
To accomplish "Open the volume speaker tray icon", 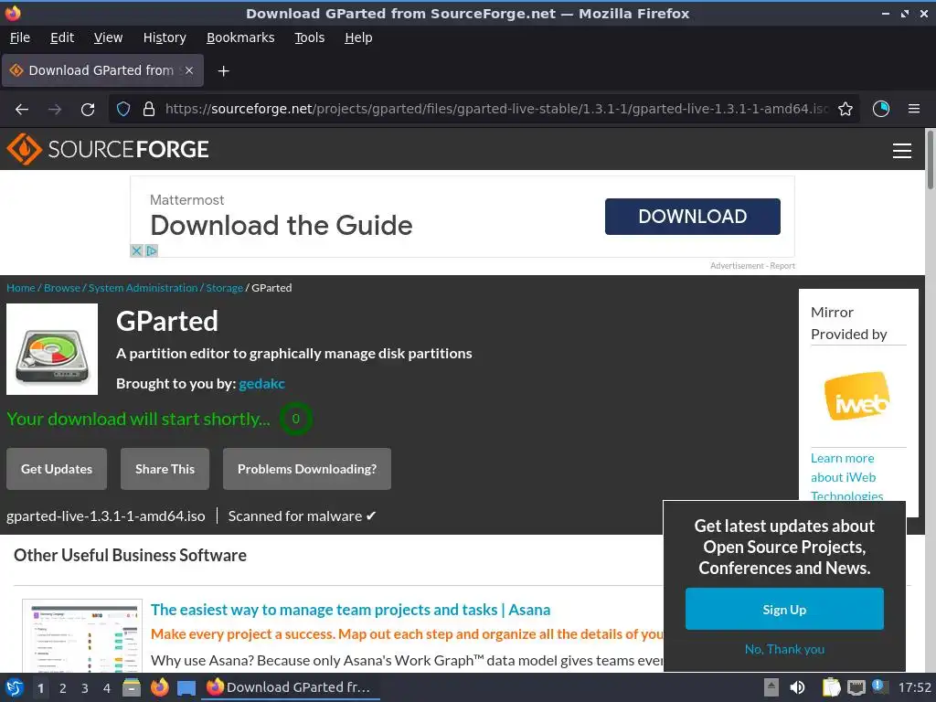I will [x=797, y=687].
